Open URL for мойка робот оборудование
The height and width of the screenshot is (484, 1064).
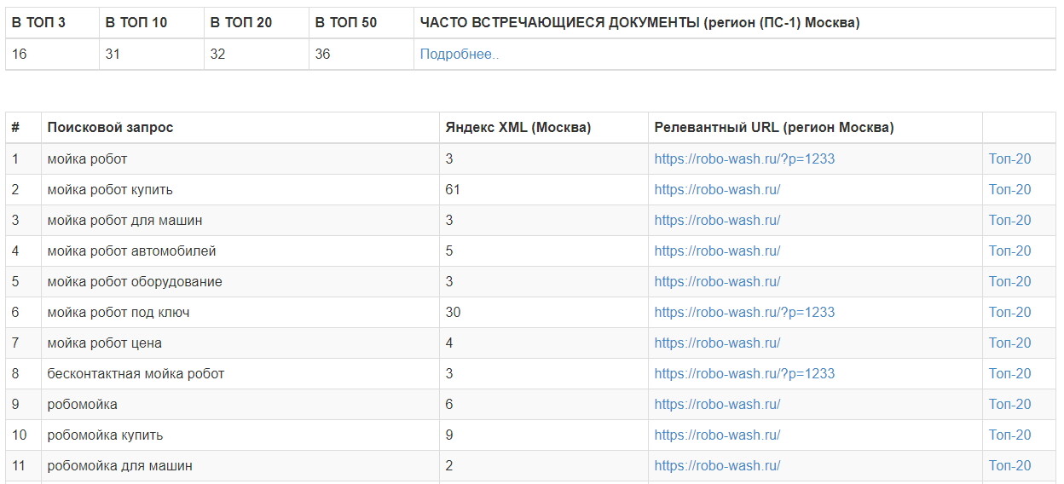pyautogui.click(x=717, y=281)
